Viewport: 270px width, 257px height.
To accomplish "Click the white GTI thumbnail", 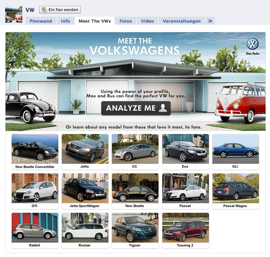I will [35, 188].
